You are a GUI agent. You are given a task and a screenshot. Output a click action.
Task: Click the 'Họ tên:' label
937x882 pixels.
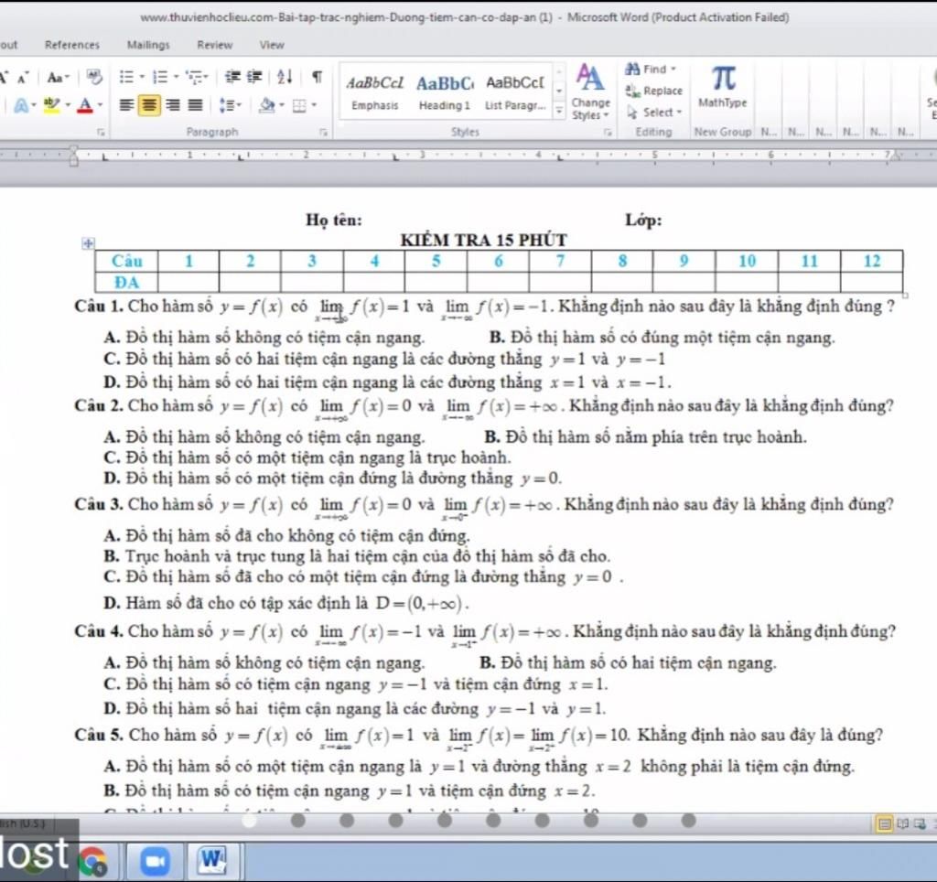pyautogui.click(x=334, y=220)
